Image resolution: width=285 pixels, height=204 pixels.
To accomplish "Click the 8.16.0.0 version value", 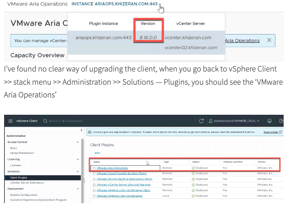I will pyautogui.click(x=148, y=38).
